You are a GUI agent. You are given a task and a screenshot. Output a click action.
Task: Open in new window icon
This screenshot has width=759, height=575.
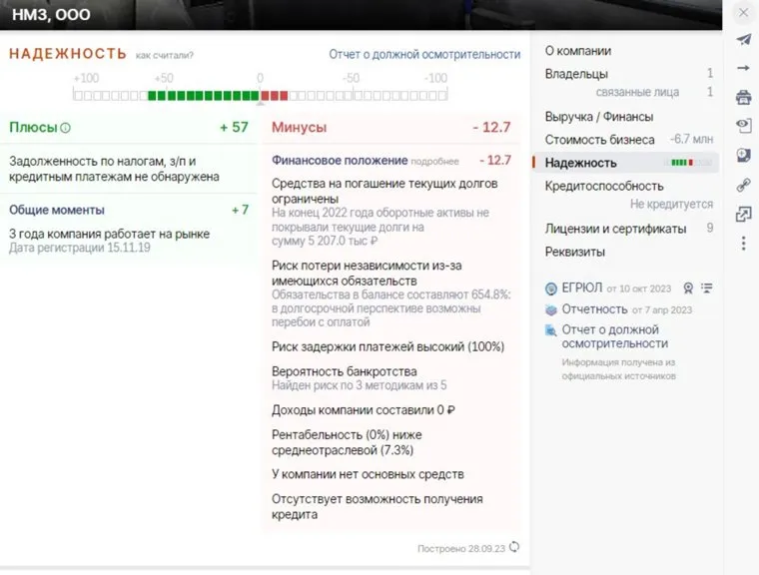point(743,214)
